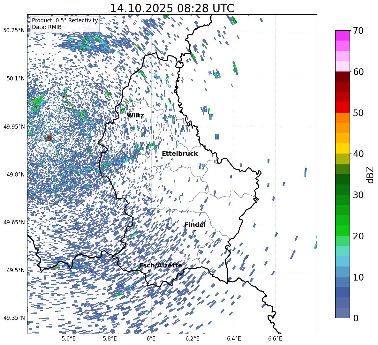
Task: Click the light blue 10 dBZ colorbar segment
Action: pos(342,272)
